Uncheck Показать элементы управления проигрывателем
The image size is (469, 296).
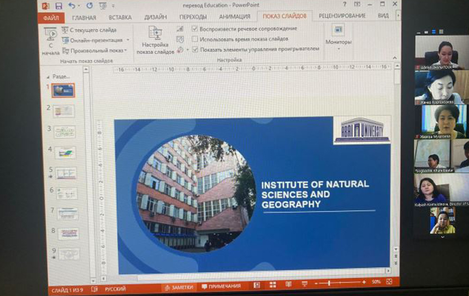coord(195,49)
